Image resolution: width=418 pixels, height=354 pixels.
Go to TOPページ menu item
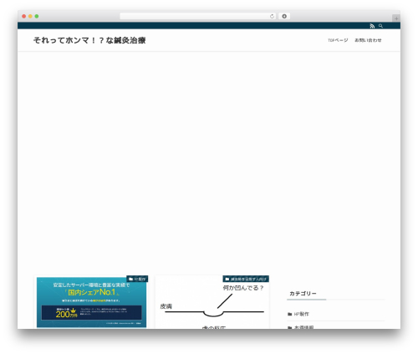click(338, 40)
